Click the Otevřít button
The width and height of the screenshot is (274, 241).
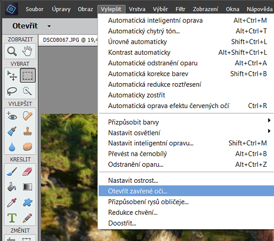pyautogui.click(x=25, y=26)
